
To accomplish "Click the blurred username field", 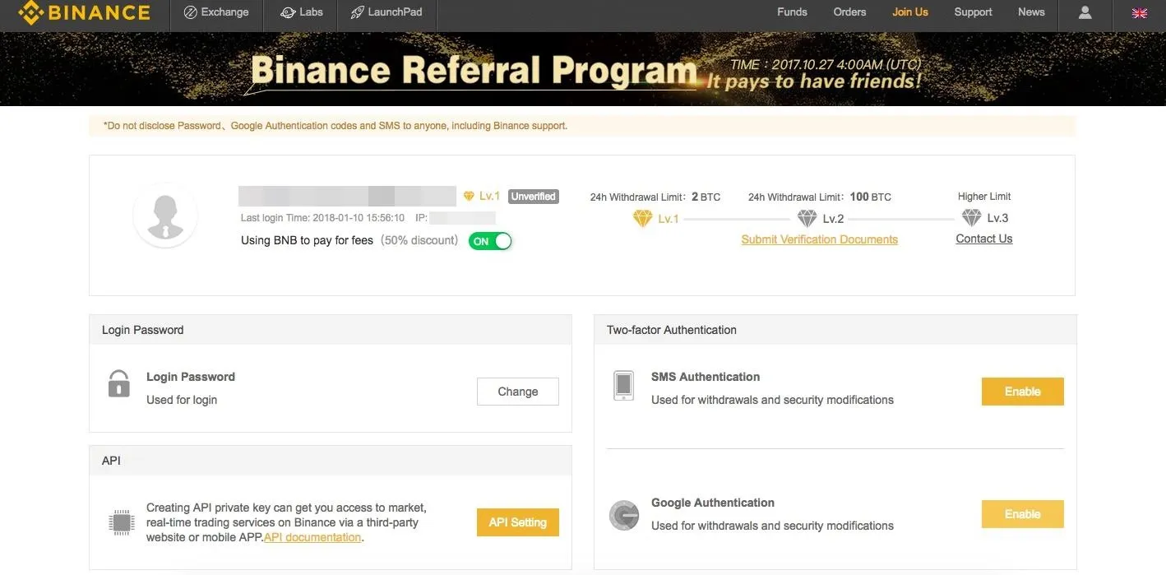I will pos(347,196).
